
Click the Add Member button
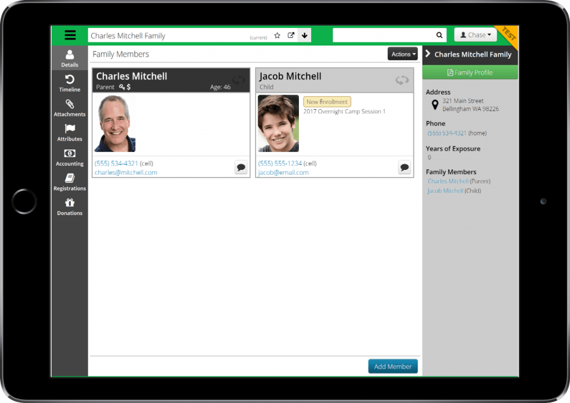393,366
